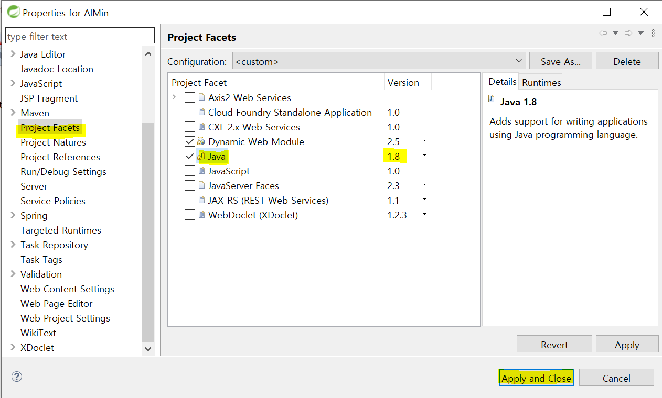Uncheck the Dynamic Web Module facet
Image resolution: width=662 pixels, height=398 pixels.
[190, 141]
